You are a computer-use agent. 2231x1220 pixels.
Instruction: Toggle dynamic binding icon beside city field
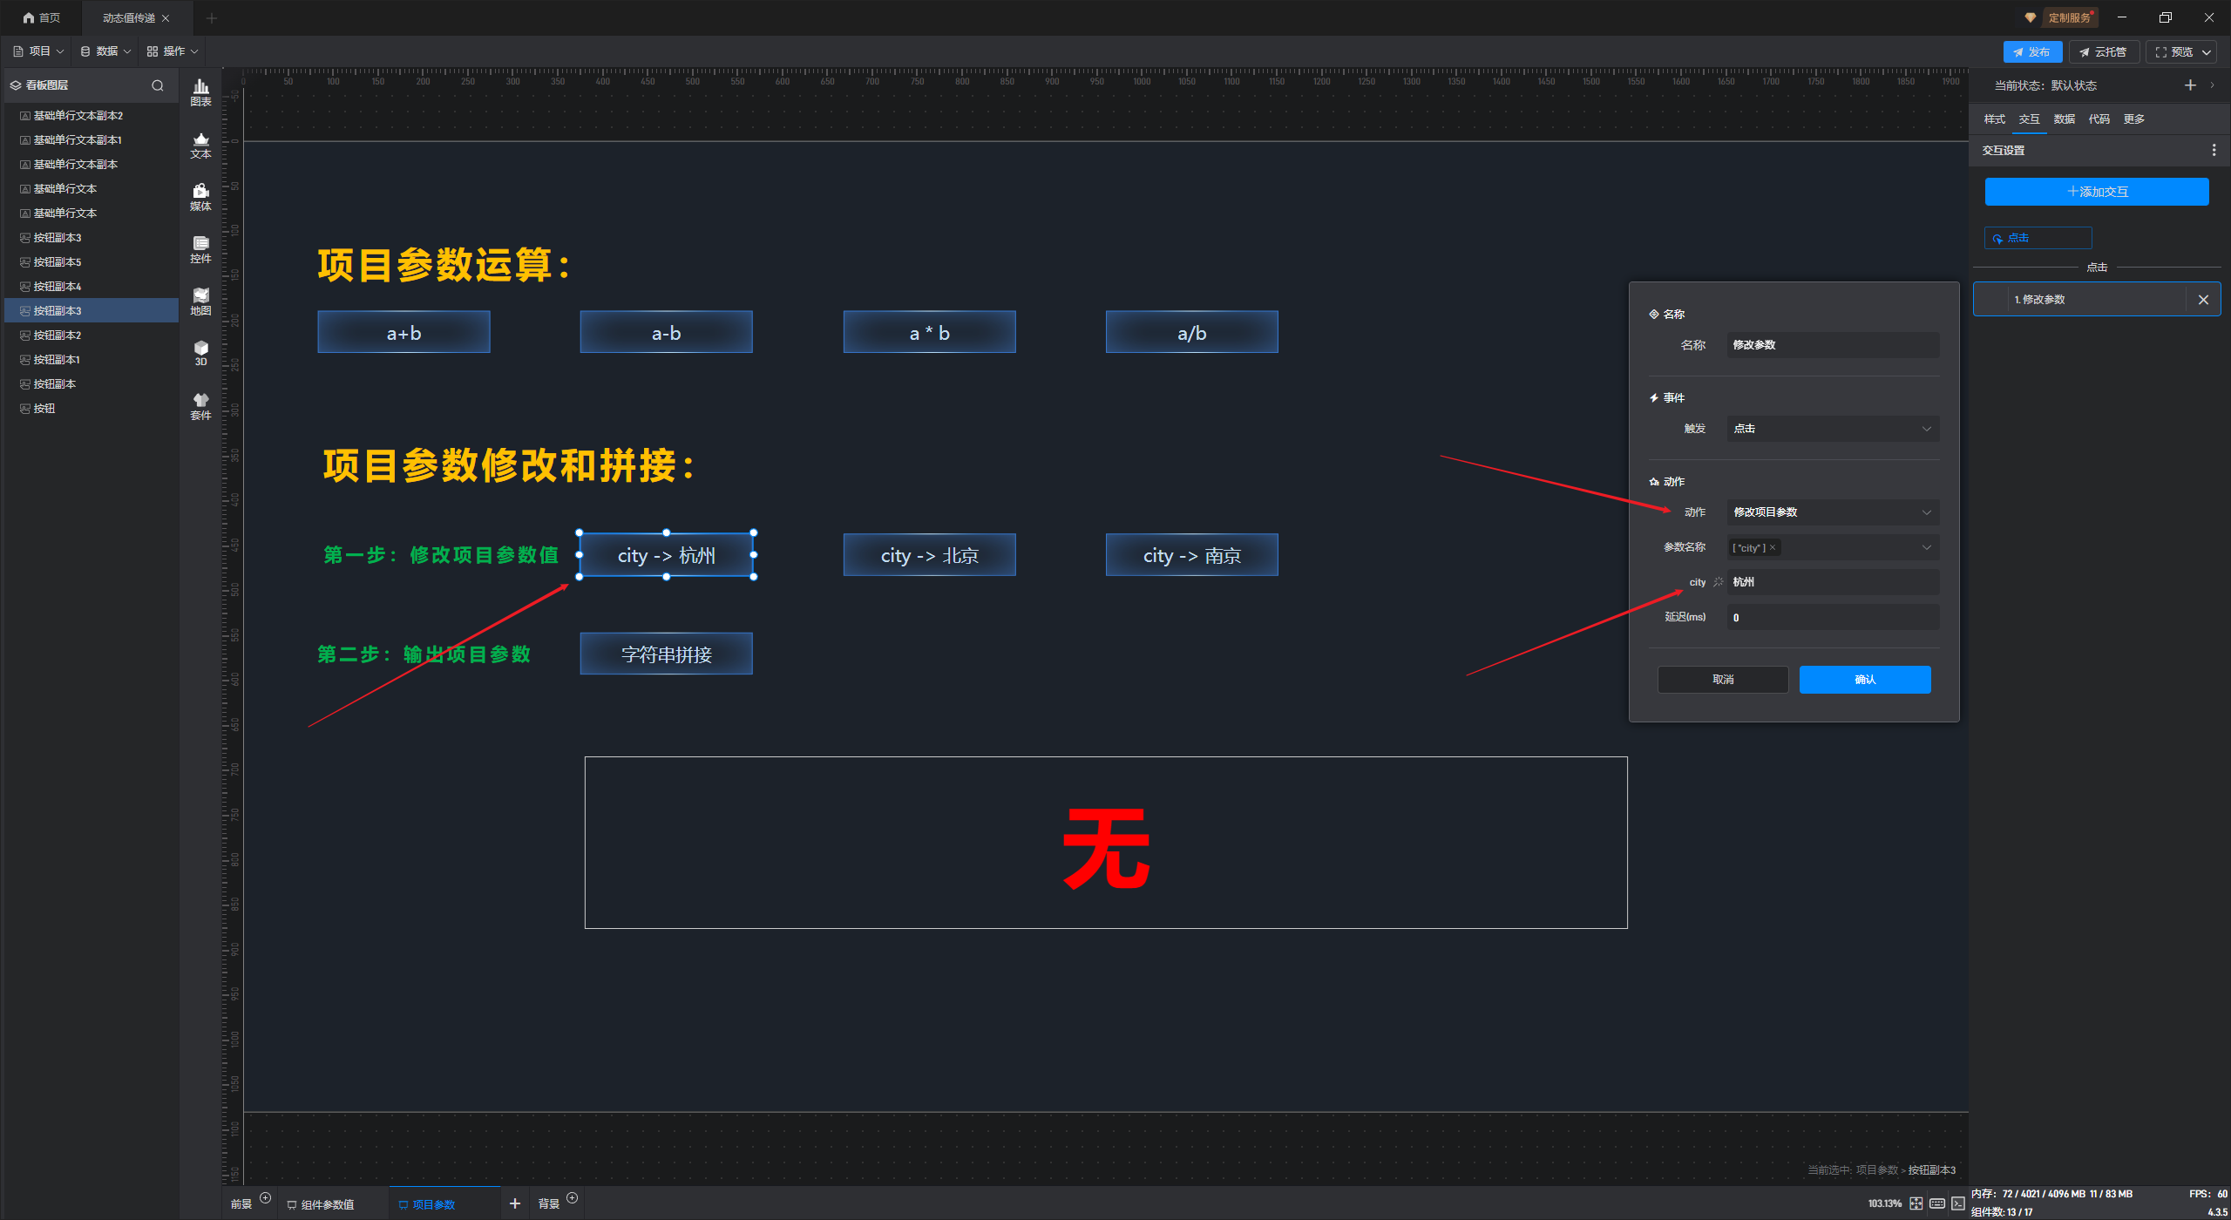(x=1719, y=582)
